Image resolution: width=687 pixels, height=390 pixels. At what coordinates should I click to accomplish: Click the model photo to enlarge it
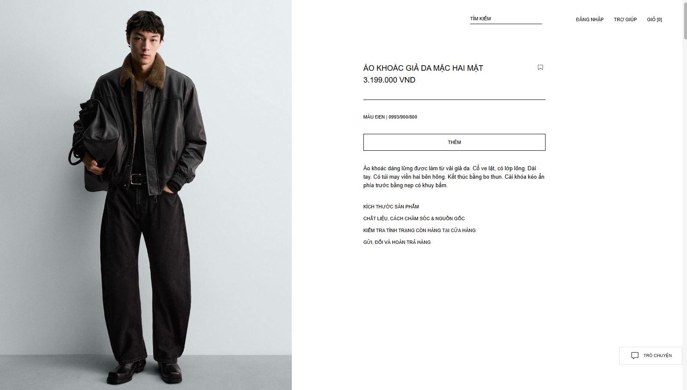pos(146,195)
